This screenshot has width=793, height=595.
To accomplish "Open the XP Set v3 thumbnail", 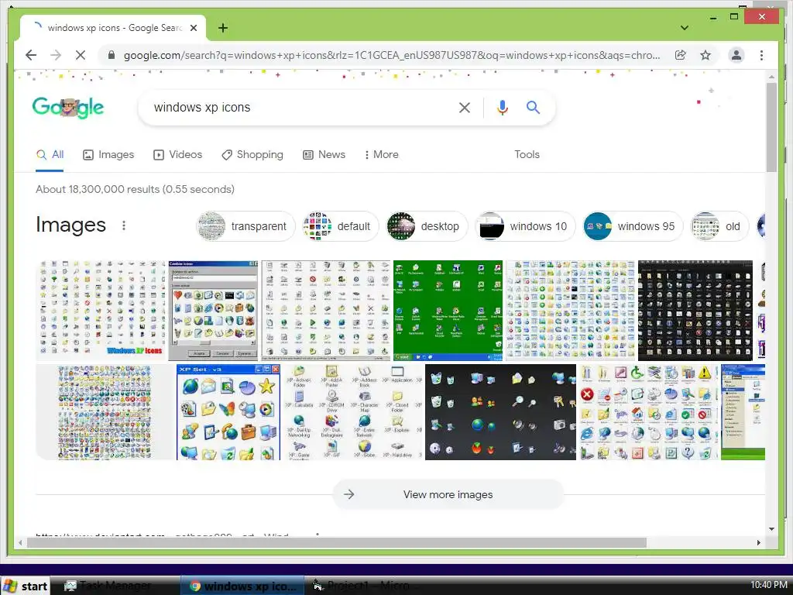I will tap(228, 412).
